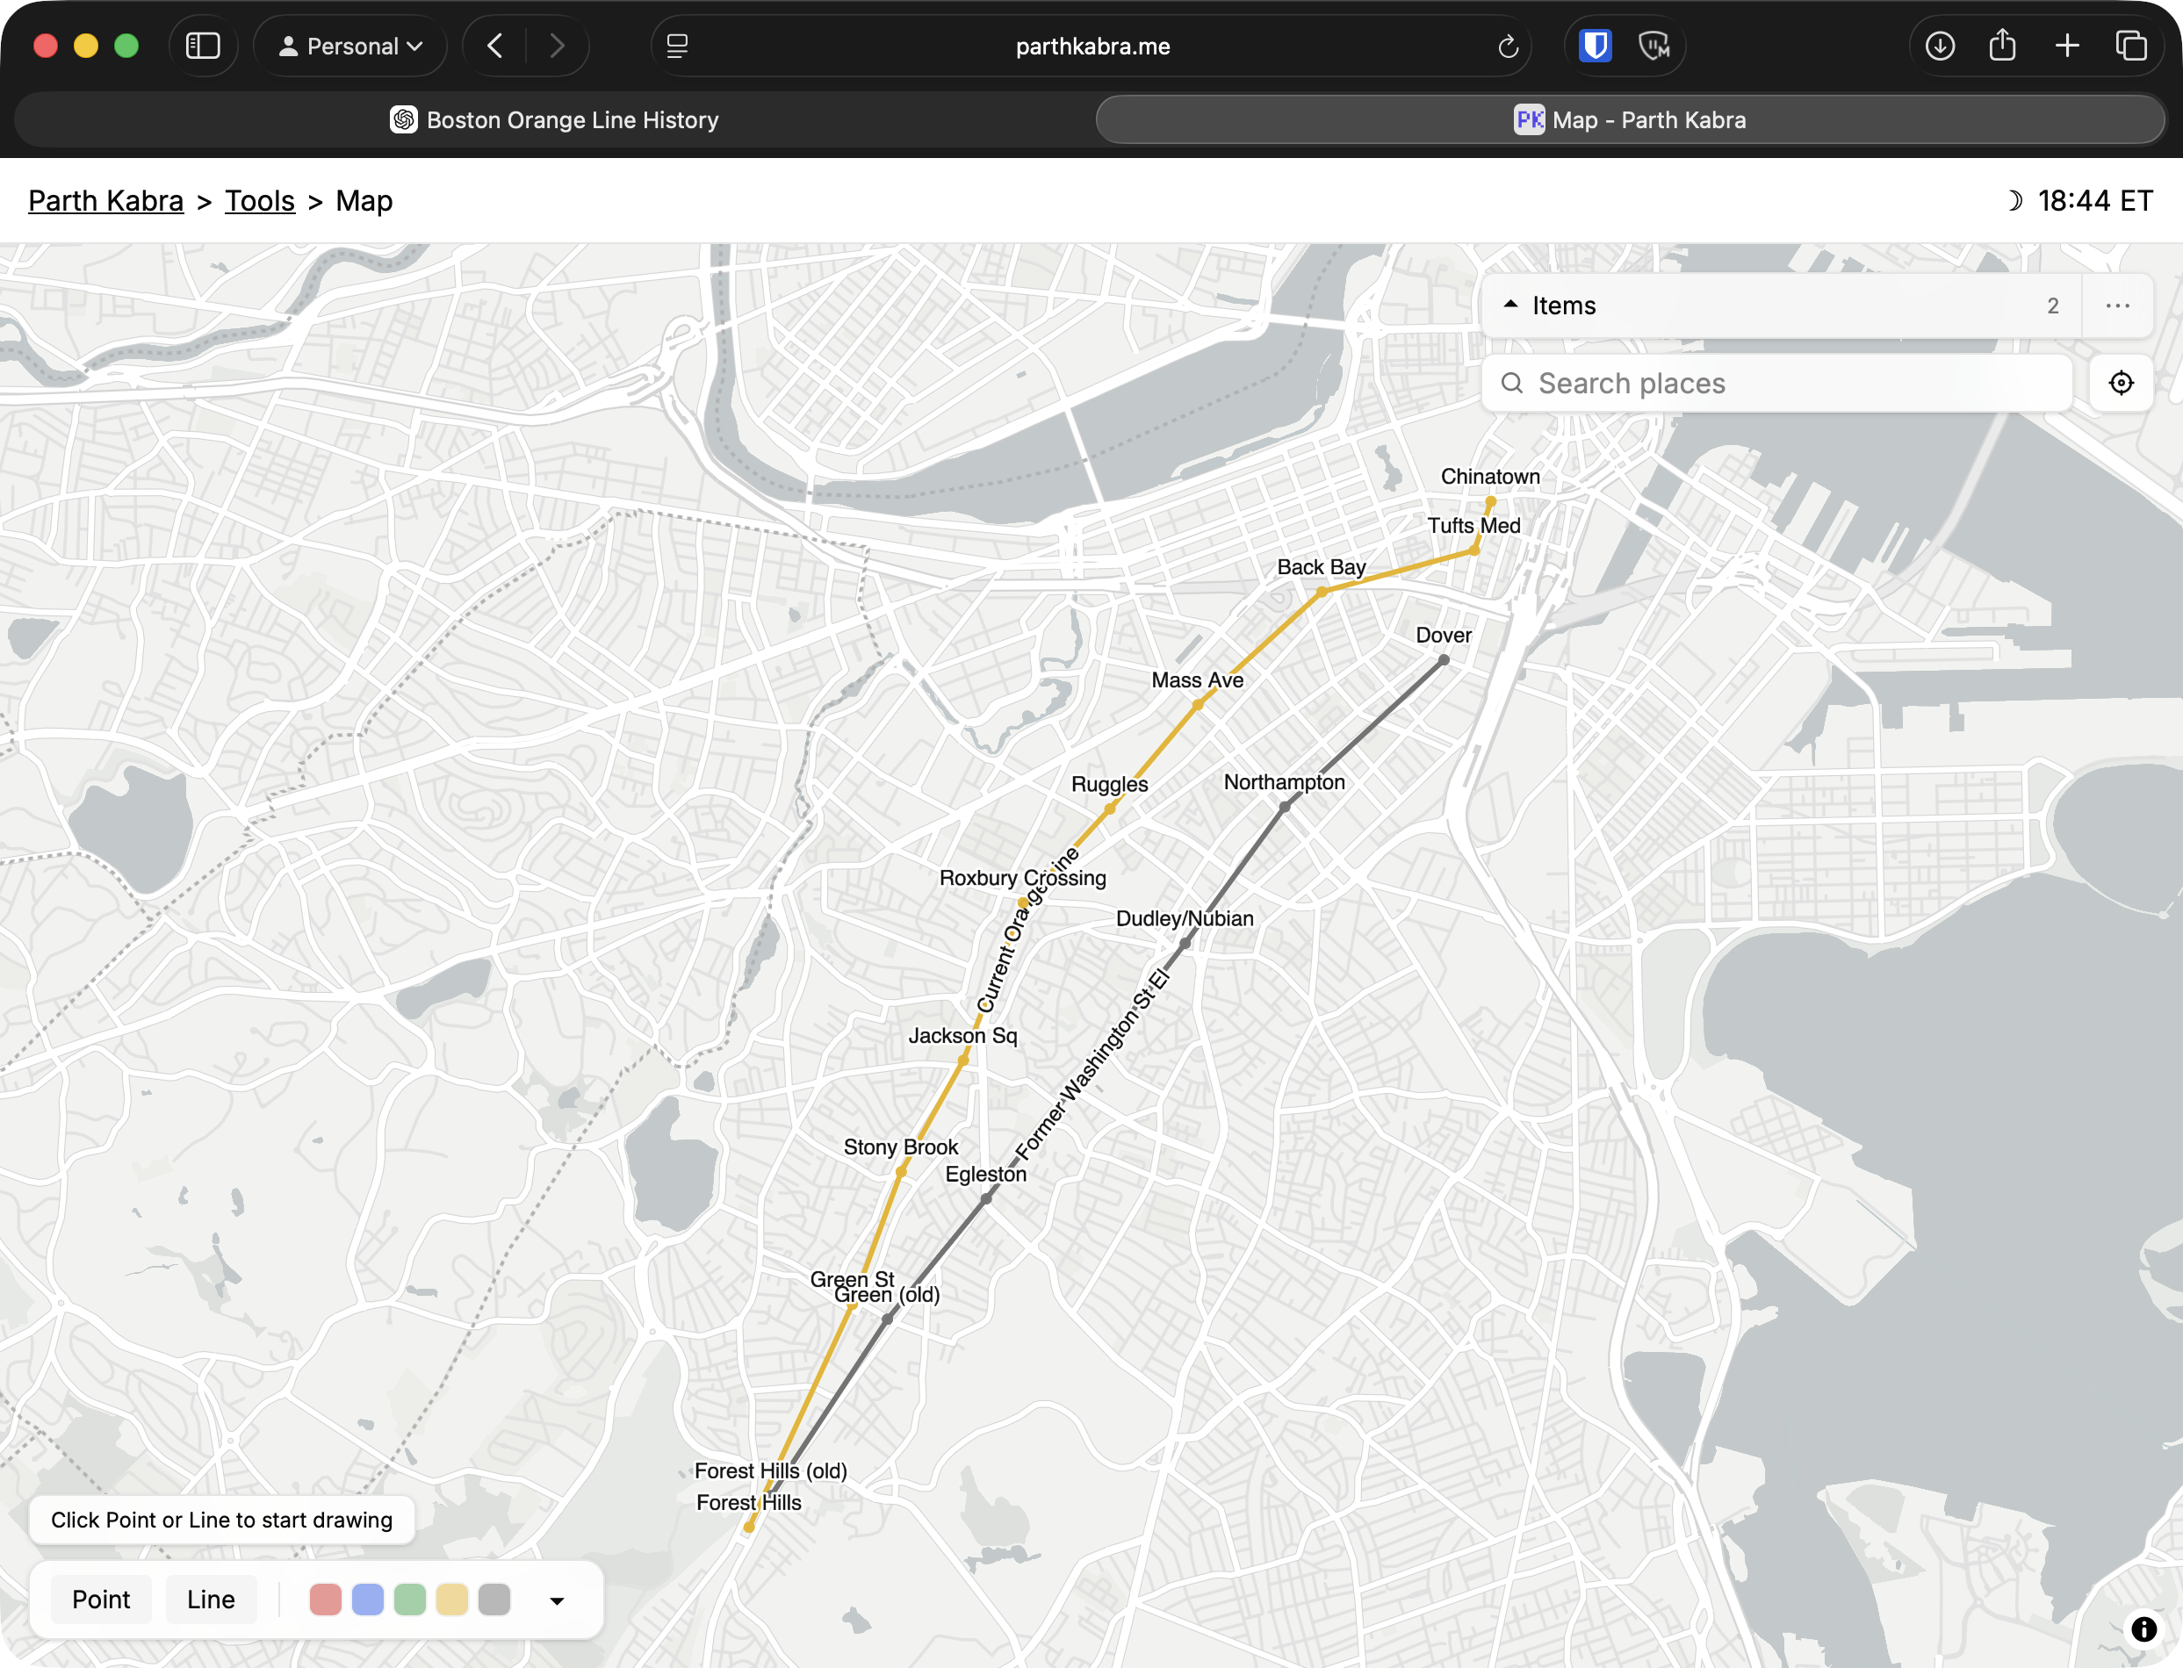Select the Current Orange Line label
The height and width of the screenshot is (1668, 2183).
[1027, 928]
